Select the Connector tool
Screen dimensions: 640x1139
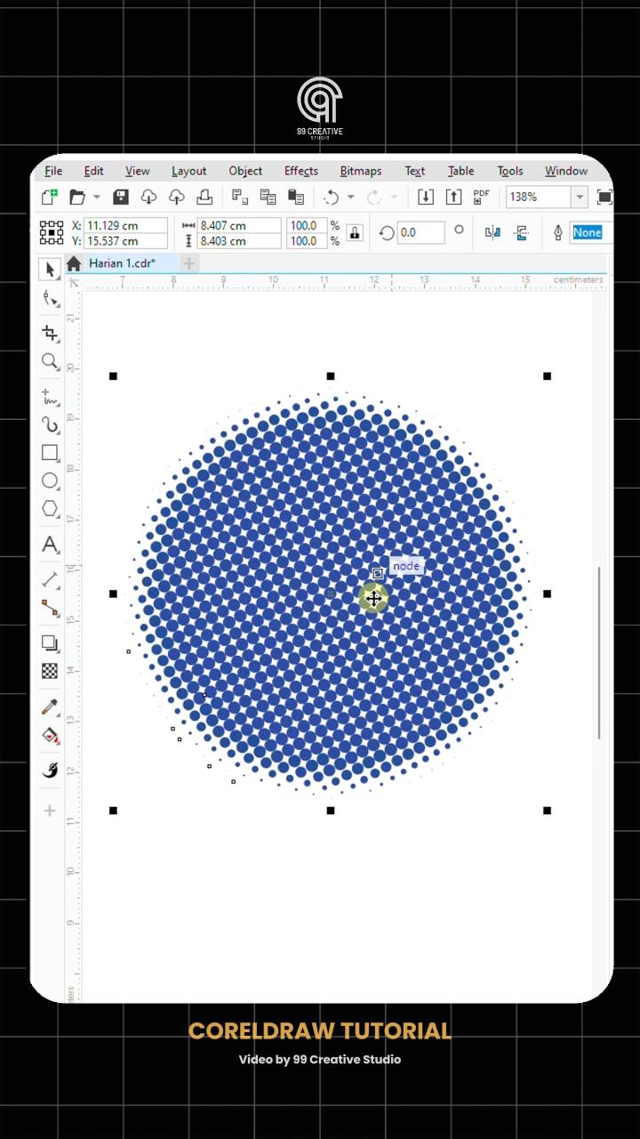coord(50,608)
